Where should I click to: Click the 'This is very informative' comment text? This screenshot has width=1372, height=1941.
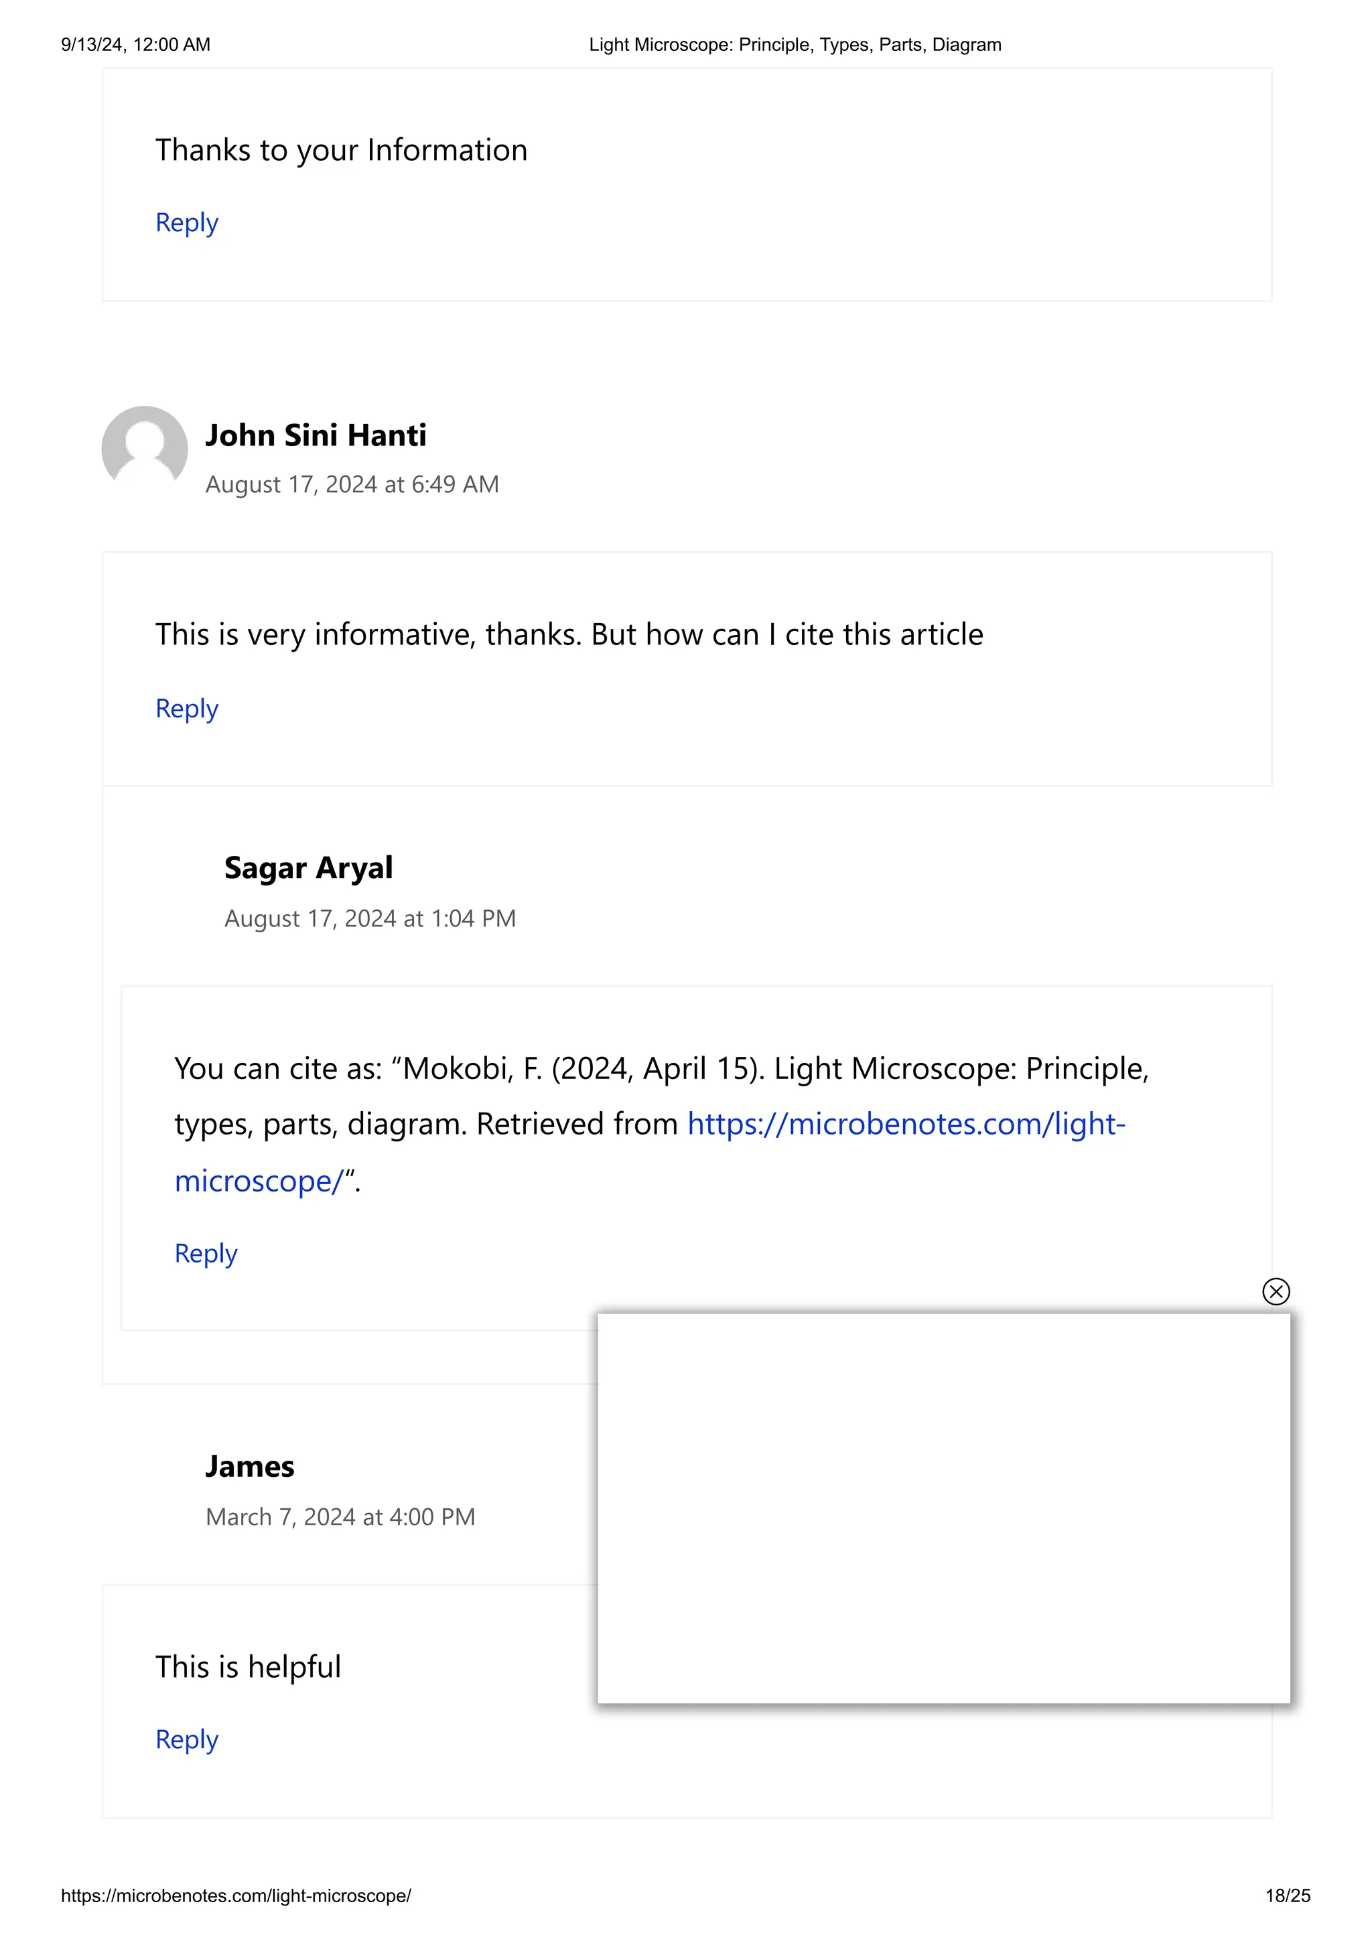[569, 634]
